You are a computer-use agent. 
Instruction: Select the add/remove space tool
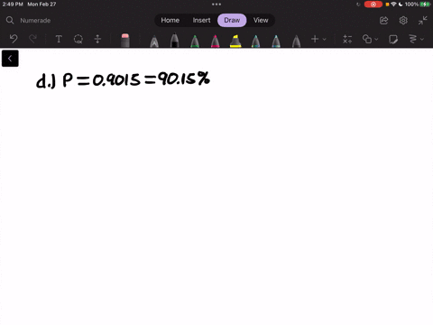pos(97,39)
